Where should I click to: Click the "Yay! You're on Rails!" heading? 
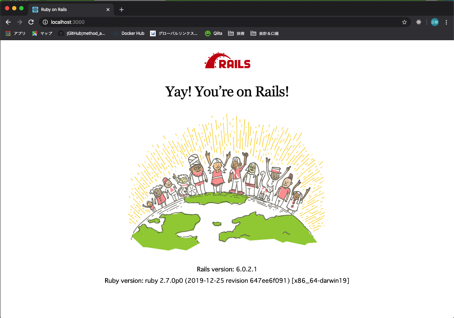[x=227, y=92]
